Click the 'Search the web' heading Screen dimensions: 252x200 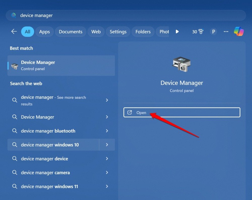coord(26,83)
